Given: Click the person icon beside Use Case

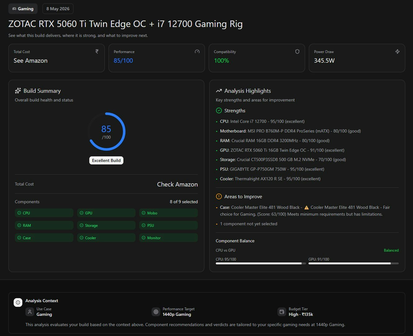Looking at the screenshot, I should 30,312.
